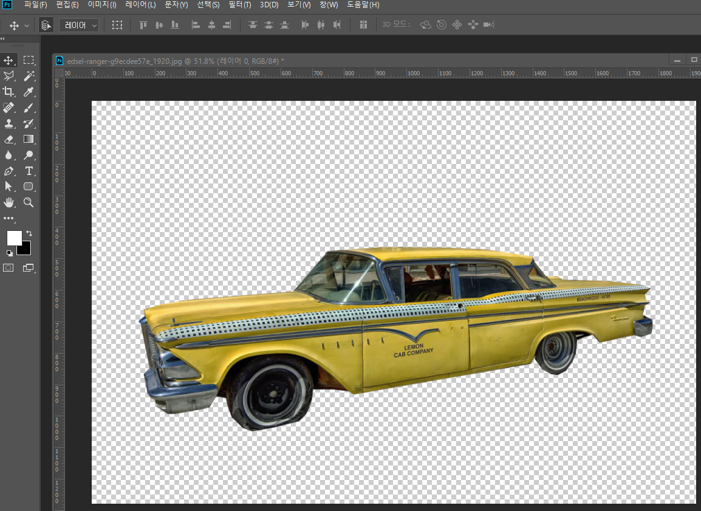Viewport: 701px width, 511px height.
Task: Swap foreground and background colors
Action: (x=29, y=233)
